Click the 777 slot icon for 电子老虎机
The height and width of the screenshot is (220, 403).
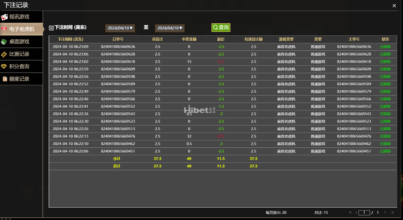pyautogui.click(x=4, y=29)
